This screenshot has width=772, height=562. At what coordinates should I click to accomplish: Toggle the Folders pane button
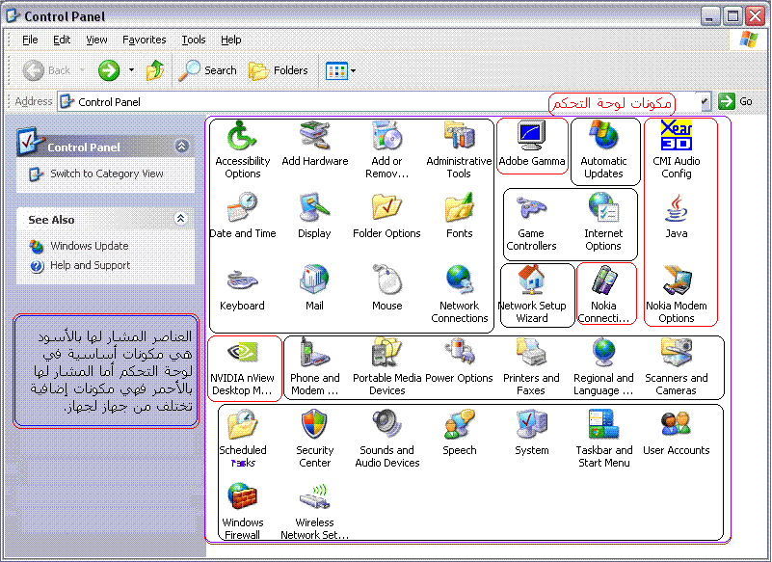(x=279, y=70)
